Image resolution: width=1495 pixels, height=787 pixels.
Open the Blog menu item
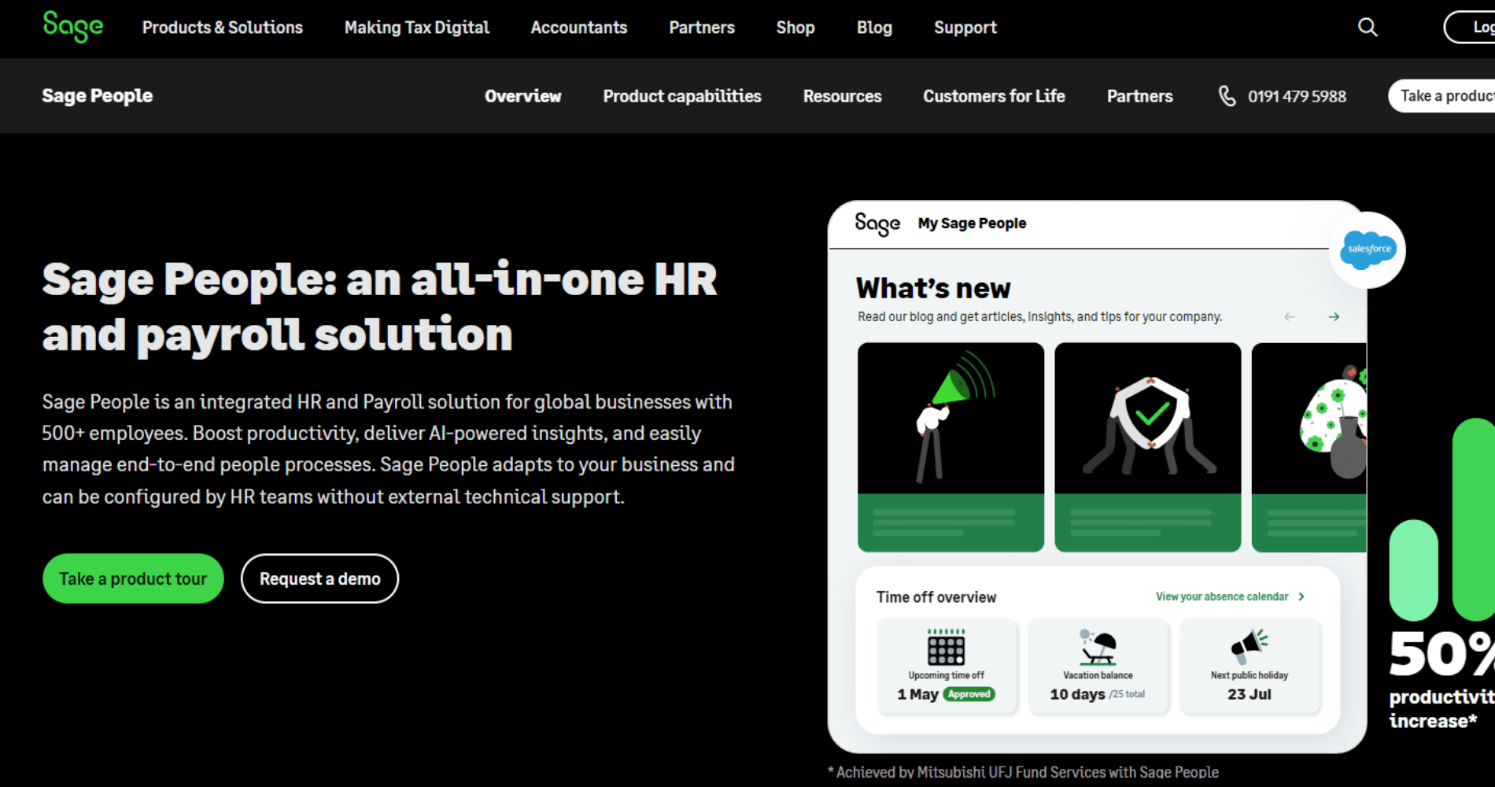click(x=874, y=28)
